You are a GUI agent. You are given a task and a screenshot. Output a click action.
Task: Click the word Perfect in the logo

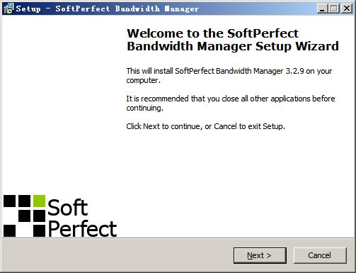(x=82, y=228)
